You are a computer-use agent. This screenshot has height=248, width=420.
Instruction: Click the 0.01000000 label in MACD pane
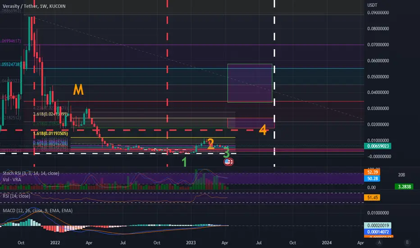coord(378,213)
